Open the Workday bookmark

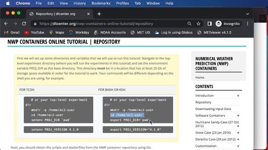(x=79, y=32)
